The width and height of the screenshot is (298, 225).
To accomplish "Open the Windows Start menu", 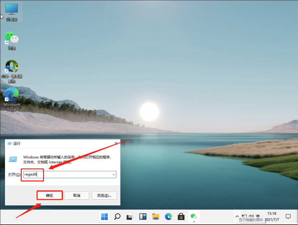I will pyautogui.click(x=104, y=216).
